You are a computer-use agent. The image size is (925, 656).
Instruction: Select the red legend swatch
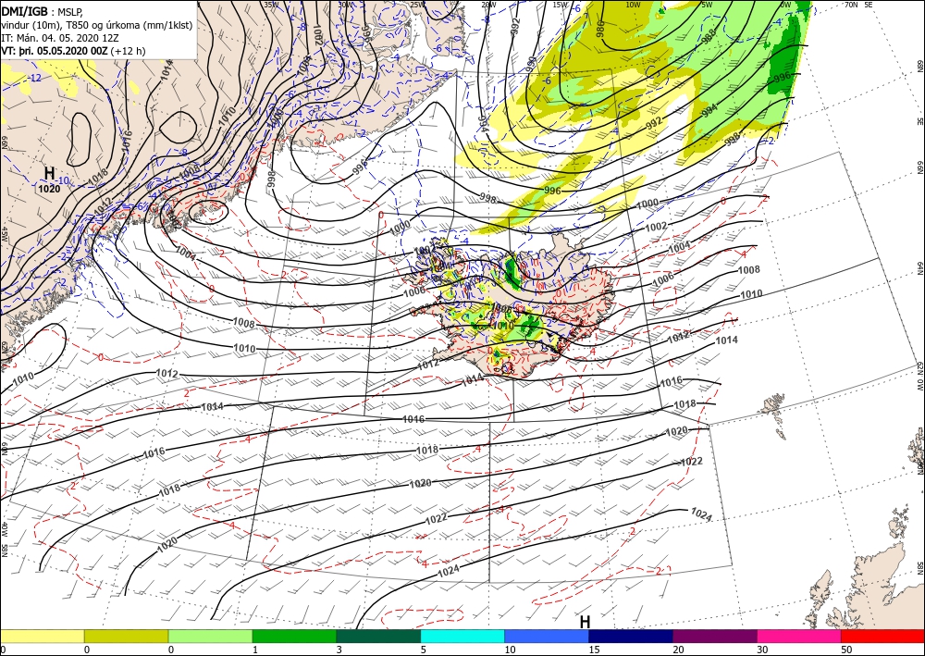(882, 636)
